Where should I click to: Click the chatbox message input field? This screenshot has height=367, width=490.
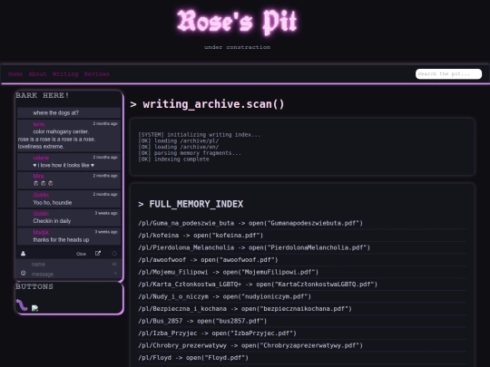pos(70,274)
